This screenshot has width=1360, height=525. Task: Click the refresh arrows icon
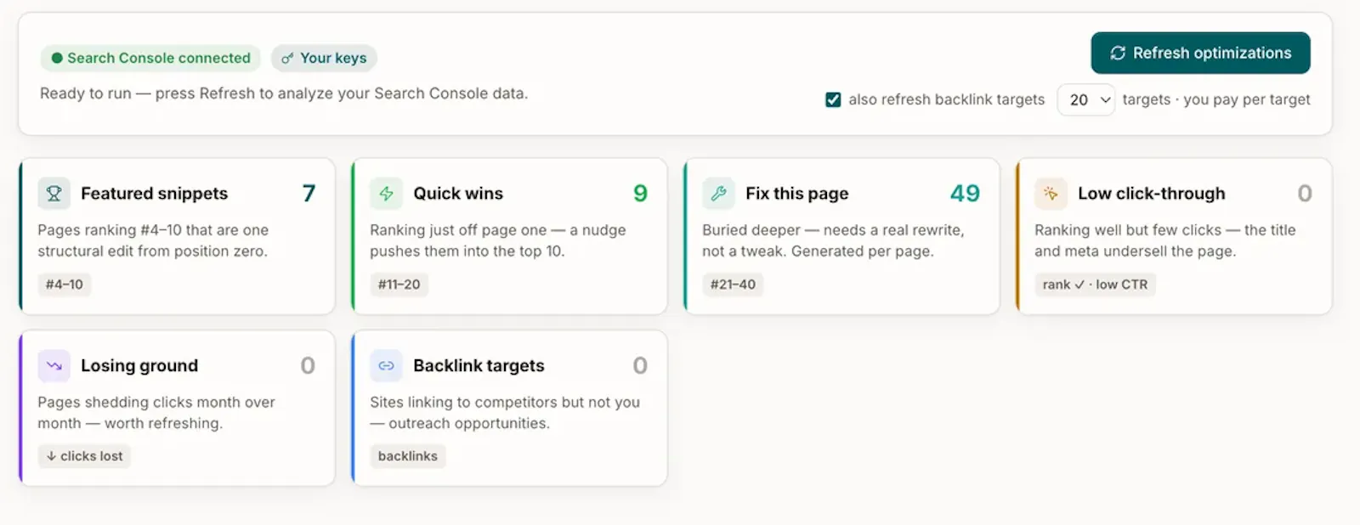(1118, 53)
